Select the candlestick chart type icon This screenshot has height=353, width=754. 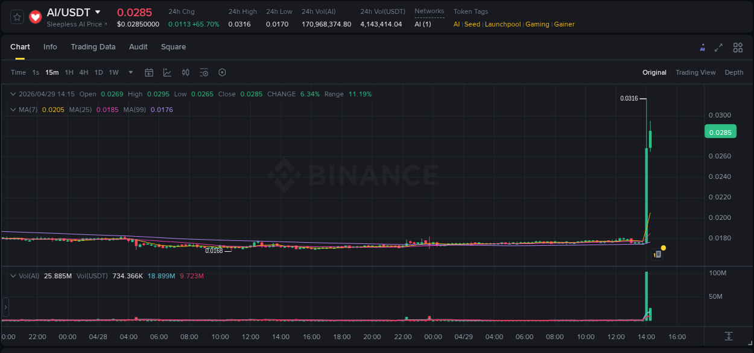pos(186,72)
